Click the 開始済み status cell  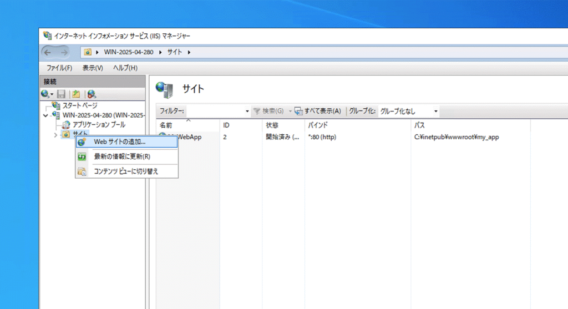282,137
